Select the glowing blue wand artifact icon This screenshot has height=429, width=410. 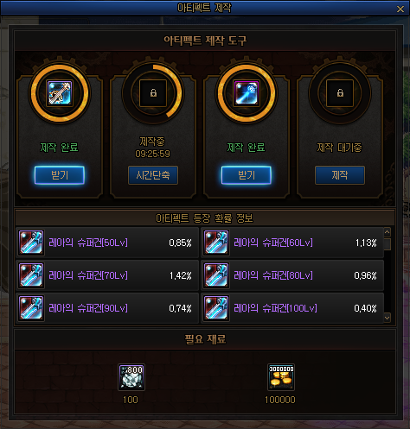click(247, 93)
